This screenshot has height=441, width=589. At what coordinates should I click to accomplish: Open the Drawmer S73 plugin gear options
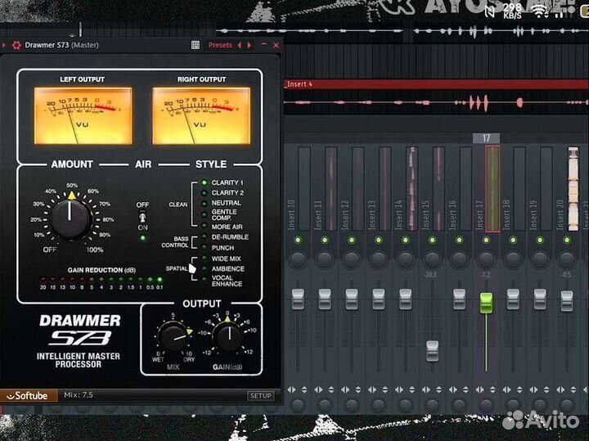[16, 46]
